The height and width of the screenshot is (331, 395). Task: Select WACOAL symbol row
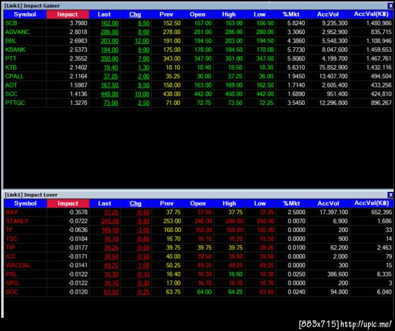tap(18, 265)
